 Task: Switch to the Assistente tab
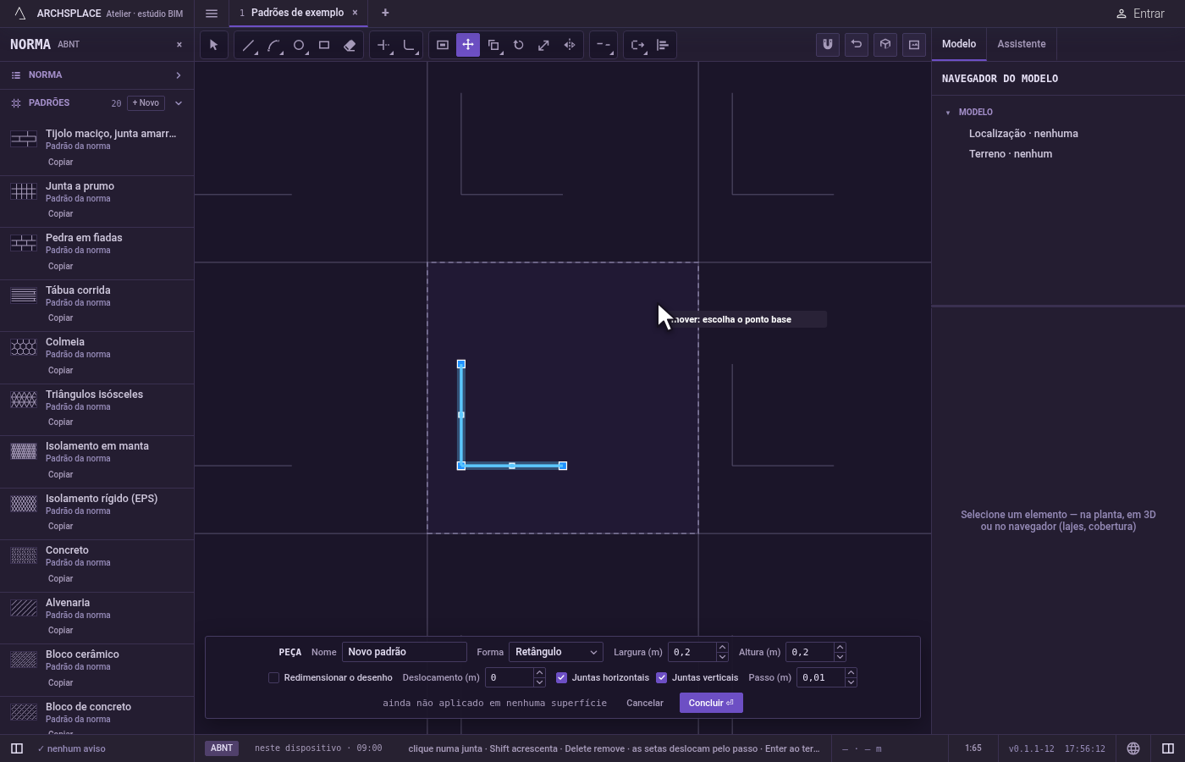point(1021,44)
